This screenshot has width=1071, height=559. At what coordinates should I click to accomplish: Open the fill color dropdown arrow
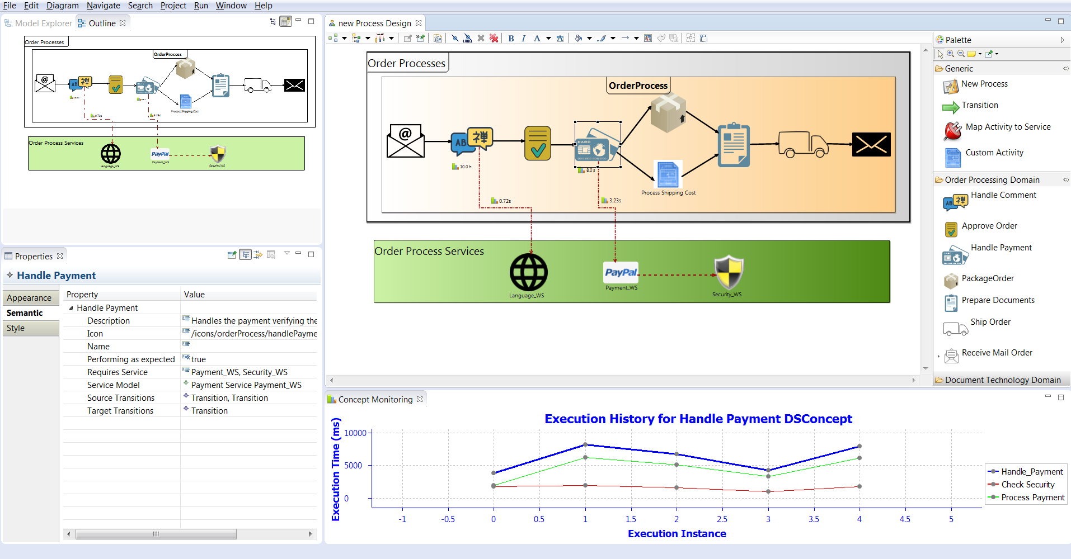(x=589, y=38)
